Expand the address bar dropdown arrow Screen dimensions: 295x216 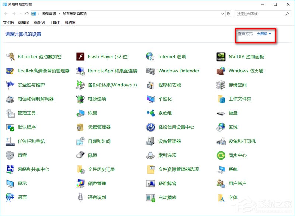point(223,14)
